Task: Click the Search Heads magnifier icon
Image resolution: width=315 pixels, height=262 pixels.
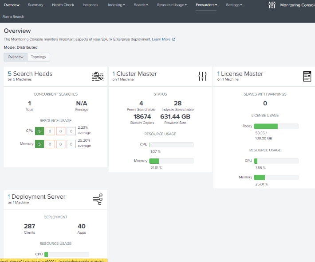Action: (x=98, y=77)
